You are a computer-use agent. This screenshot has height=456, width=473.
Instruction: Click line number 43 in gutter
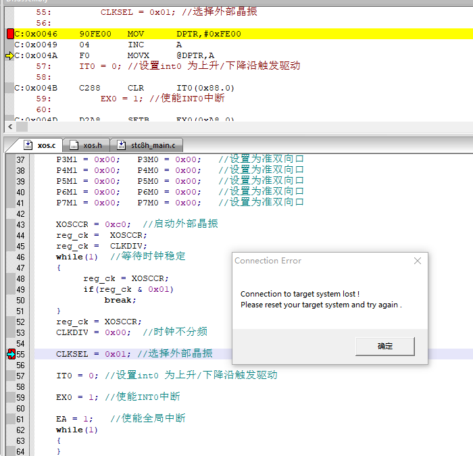[20, 225]
